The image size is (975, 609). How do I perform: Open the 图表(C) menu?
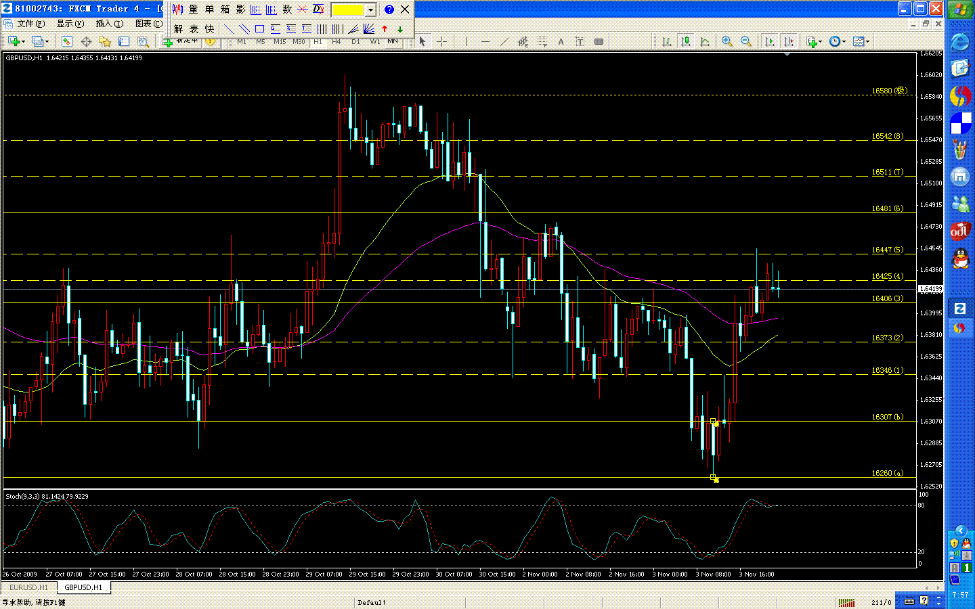[x=149, y=24]
